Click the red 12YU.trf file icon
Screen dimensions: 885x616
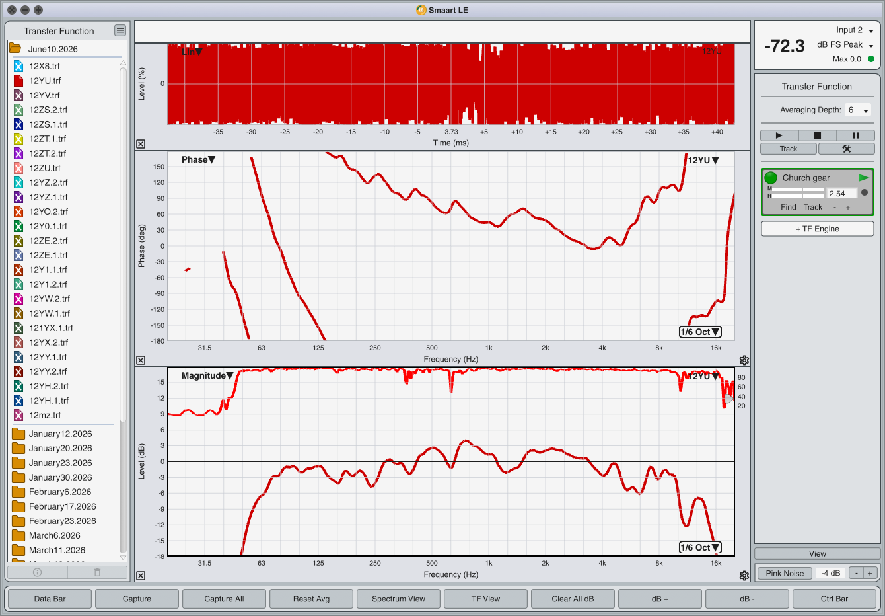point(18,81)
